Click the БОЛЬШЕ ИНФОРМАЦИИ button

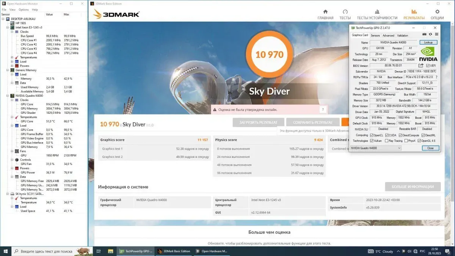(x=413, y=187)
